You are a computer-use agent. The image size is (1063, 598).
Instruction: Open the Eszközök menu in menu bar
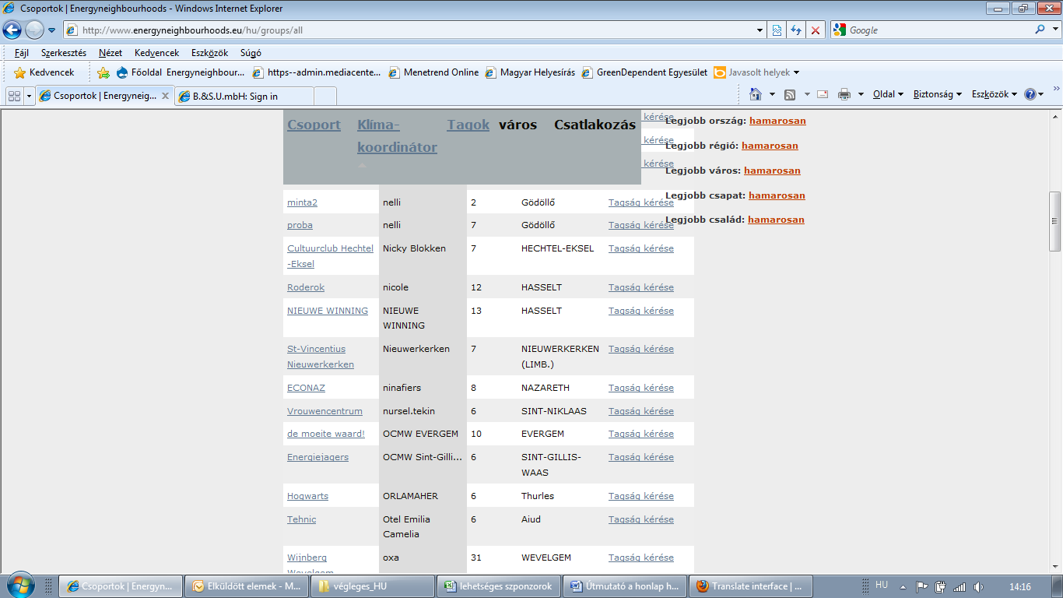pyautogui.click(x=209, y=53)
